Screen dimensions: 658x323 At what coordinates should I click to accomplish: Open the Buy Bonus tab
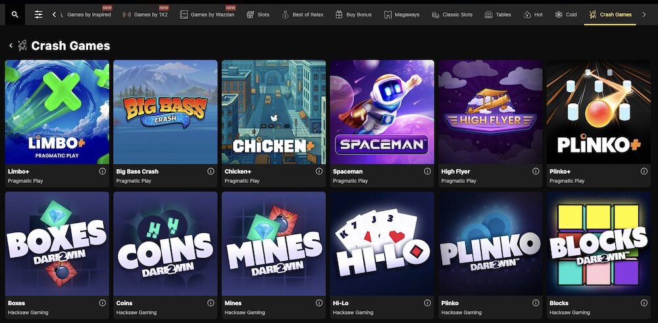tap(353, 14)
